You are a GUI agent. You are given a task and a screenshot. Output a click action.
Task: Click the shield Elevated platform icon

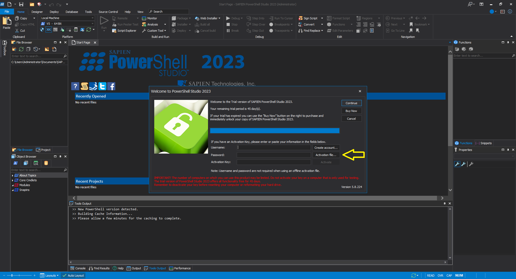pyautogui.click(x=42, y=30)
